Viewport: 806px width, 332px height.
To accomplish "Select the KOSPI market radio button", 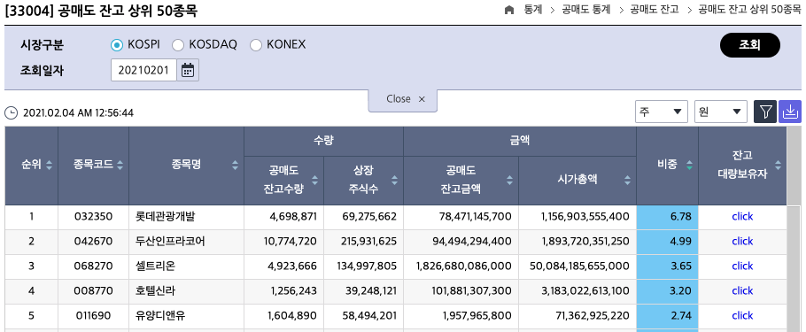I will click(x=117, y=45).
